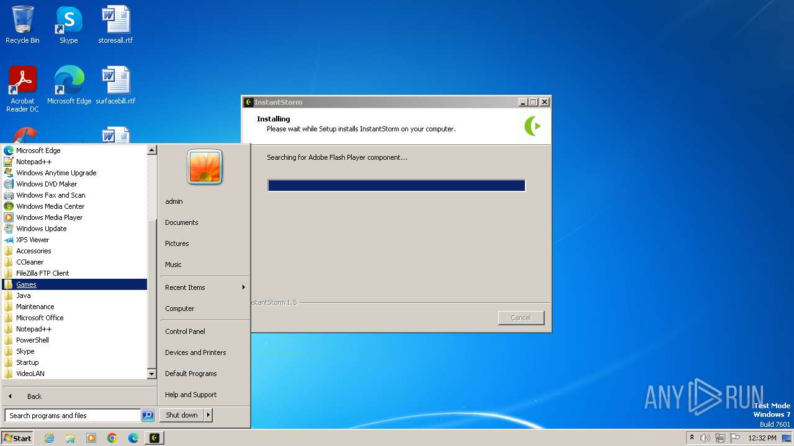Click the search magnifier button
Viewport: 794px width, 446px height.
pos(148,416)
